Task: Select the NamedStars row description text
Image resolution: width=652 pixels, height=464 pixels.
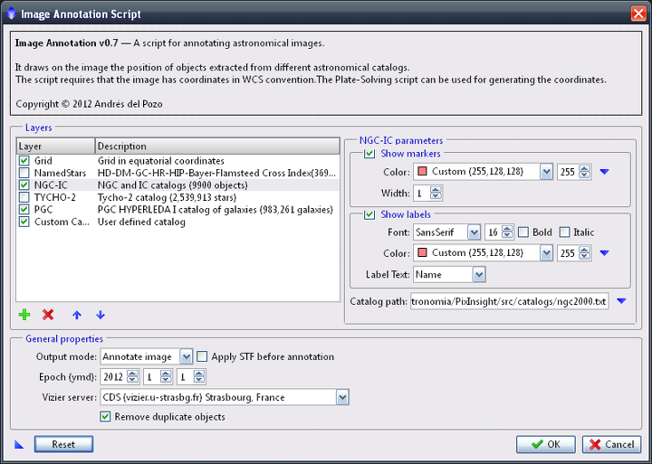Action: (x=216, y=173)
